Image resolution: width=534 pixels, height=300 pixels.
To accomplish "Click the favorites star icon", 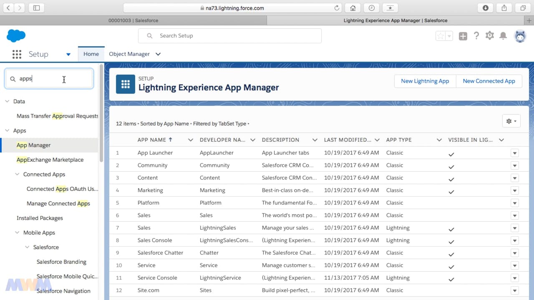I will coord(441,36).
